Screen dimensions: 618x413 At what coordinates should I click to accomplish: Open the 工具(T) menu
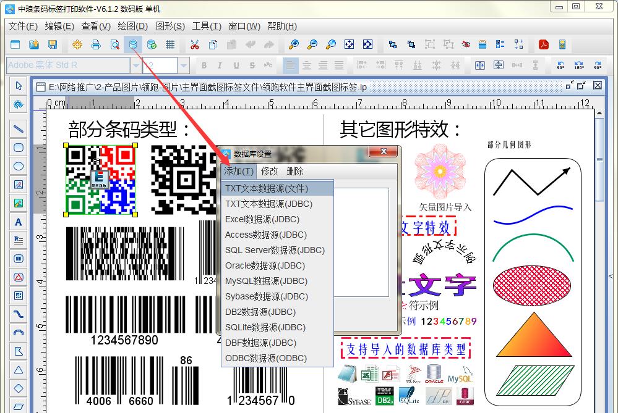point(207,27)
